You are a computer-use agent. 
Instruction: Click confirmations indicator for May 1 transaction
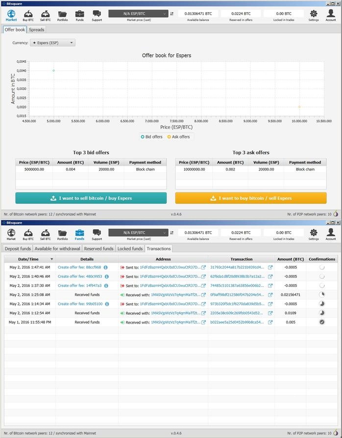pyautogui.click(x=322, y=322)
